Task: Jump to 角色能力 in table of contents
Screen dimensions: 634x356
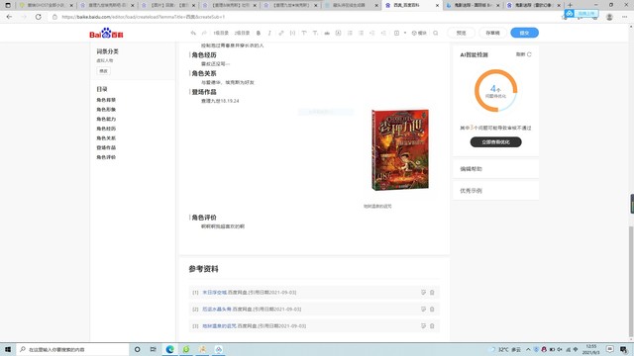Action: [106, 119]
